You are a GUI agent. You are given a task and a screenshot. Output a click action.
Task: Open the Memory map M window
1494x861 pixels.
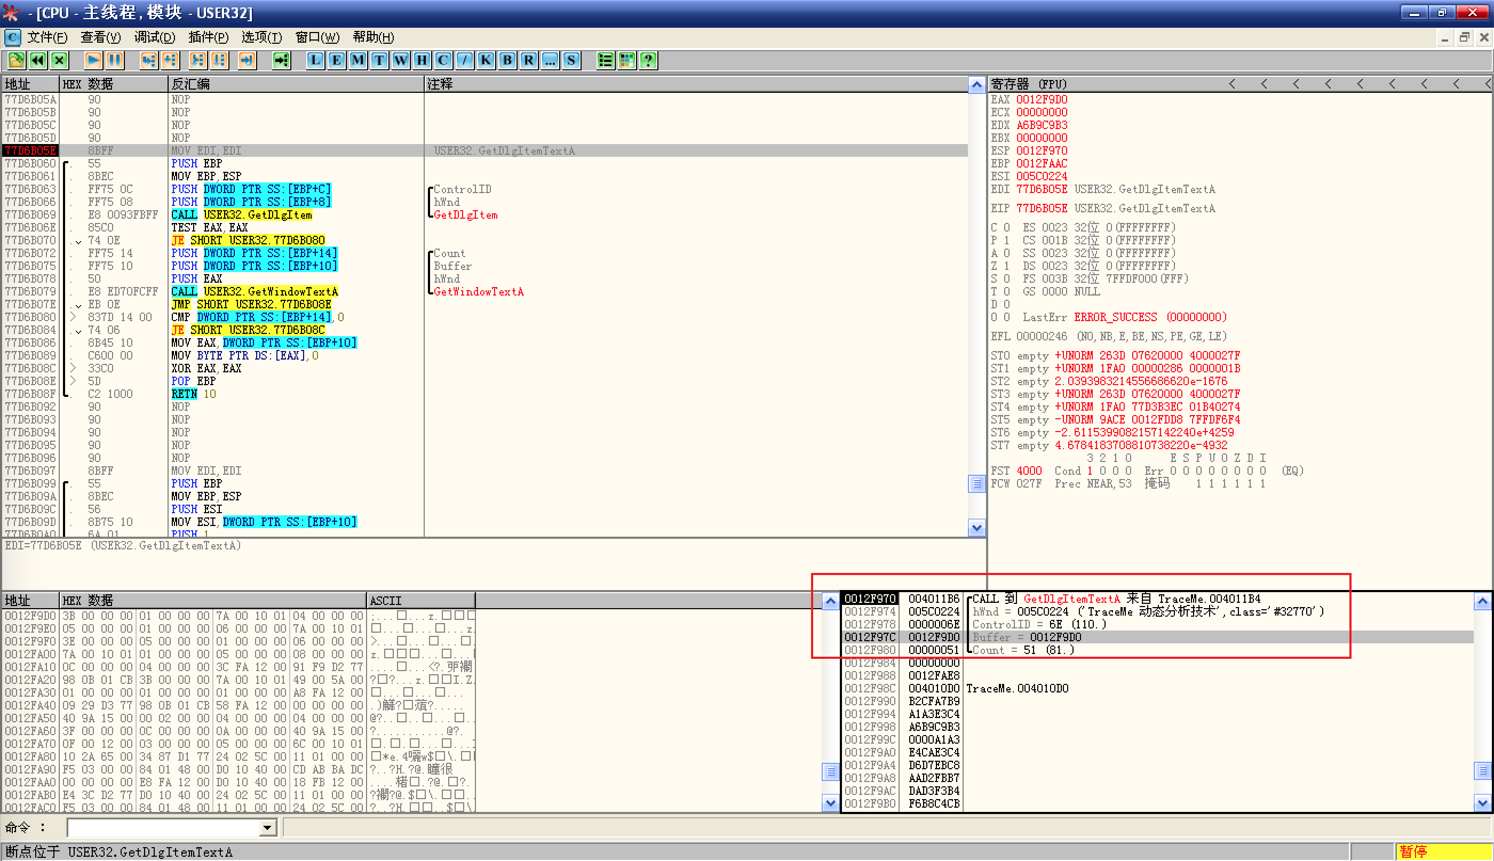tap(358, 60)
